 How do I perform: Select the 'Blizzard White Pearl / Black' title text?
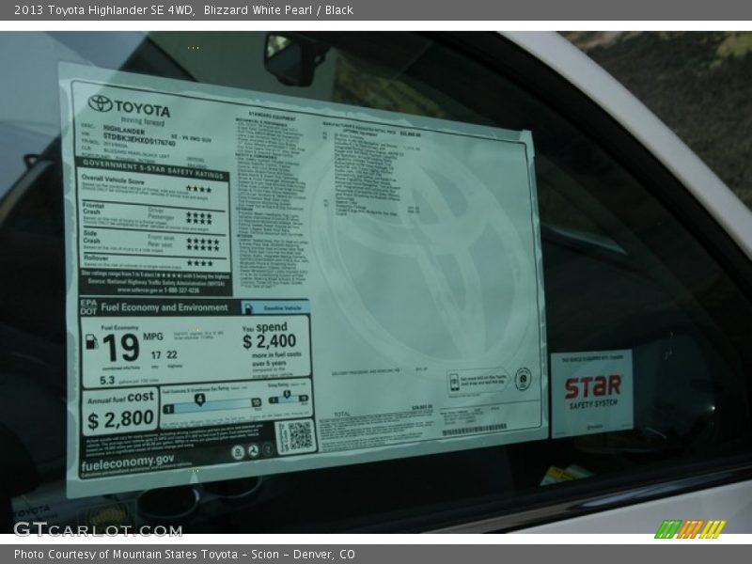[x=278, y=10]
